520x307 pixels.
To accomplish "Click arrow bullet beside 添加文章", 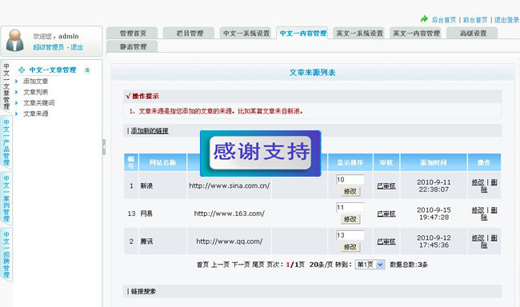I will pyautogui.click(x=16, y=82).
